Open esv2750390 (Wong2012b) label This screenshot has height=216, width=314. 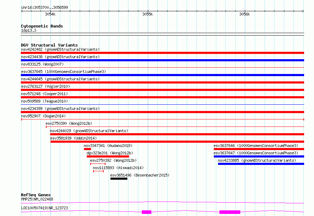pyautogui.click(x=69, y=123)
